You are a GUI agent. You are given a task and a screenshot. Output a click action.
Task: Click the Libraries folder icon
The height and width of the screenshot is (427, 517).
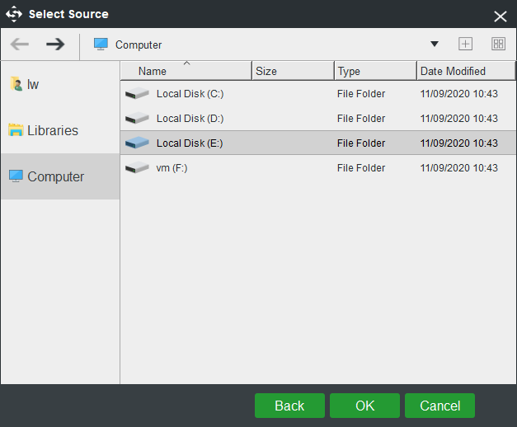click(16, 130)
